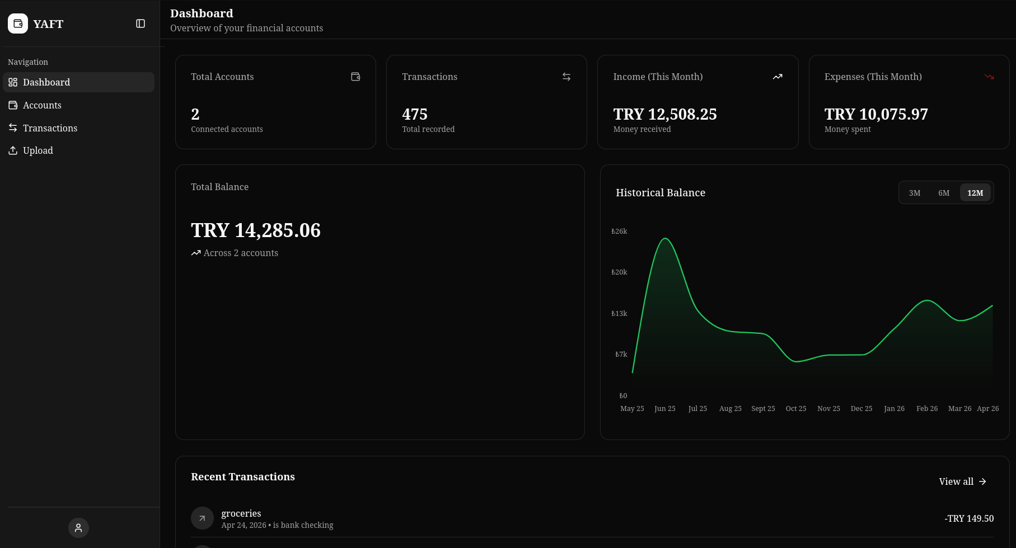Open View all recent transactions
This screenshot has width=1016, height=548.
coord(963,481)
